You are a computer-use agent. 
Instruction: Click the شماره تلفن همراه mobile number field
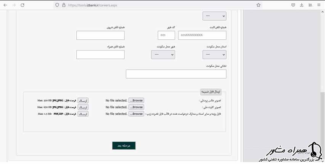[100, 55]
